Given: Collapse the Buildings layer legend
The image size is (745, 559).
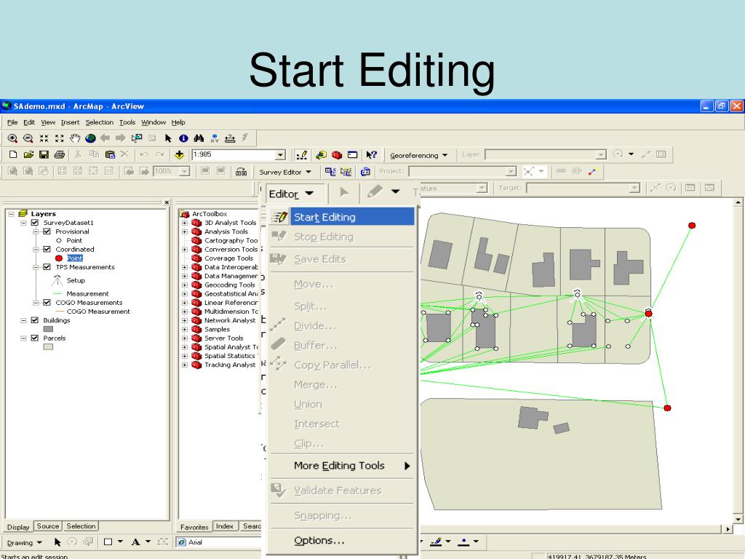Looking at the screenshot, I should [x=23, y=320].
